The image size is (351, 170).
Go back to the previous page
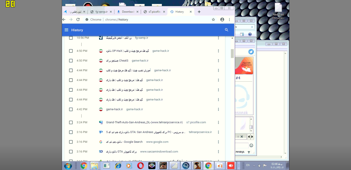[64, 20]
